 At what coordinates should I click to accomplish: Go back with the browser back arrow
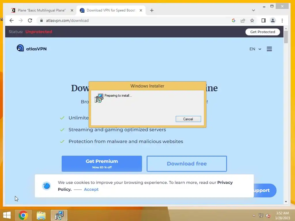coord(12,20)
